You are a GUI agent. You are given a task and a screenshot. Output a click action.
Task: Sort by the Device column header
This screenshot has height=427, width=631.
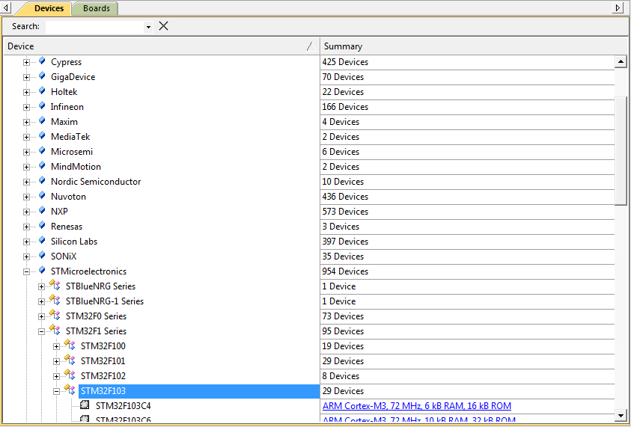(162, 46)
